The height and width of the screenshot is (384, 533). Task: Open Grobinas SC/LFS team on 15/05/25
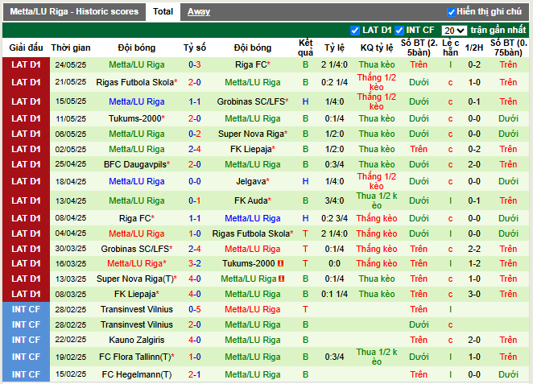(253, 101)
